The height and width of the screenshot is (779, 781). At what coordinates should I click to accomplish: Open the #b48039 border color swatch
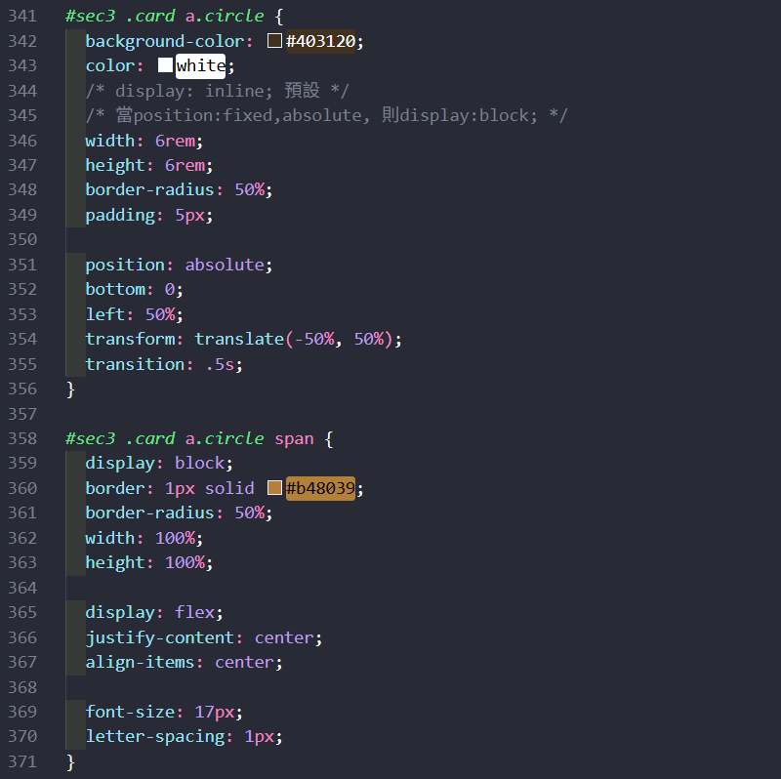[274, 488]
